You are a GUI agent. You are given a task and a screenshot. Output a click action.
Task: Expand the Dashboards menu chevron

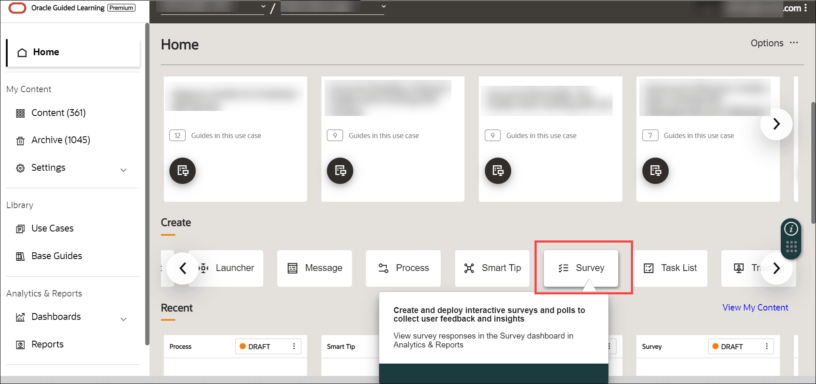click(x=124, y=319)
